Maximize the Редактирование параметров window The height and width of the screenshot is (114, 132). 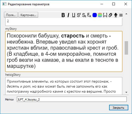[x=114, y=4]
